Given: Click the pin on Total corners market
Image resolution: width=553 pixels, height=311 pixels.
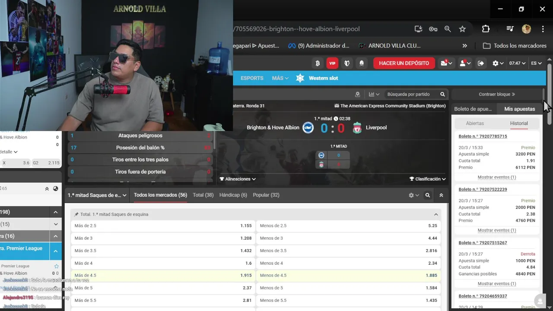Looking at the screenshot, I should pyautogui.click(x=76, y=214).
